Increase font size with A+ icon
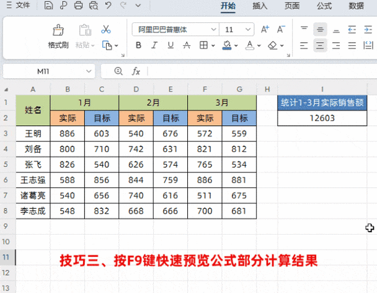This screenshot has width=377, height=293. pyautogui.click(x=265, y=29)
